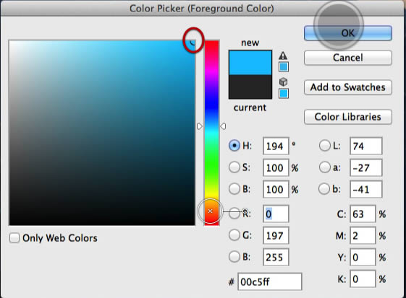Click the current color preview to revert
Image resolution: width=406 pixels, height=298 pixels.
point(250,87)
